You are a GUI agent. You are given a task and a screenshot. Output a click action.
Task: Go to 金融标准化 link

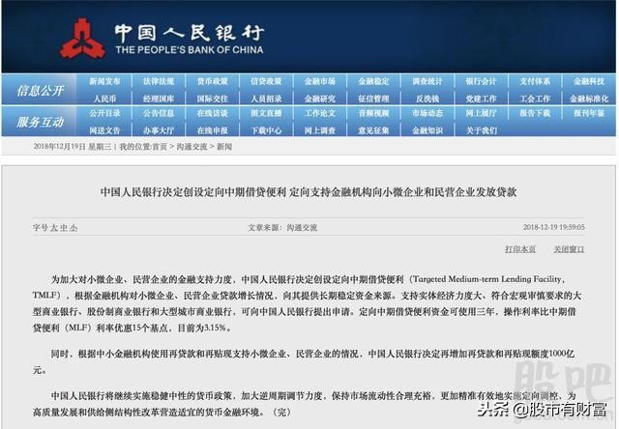pos(589,99)
